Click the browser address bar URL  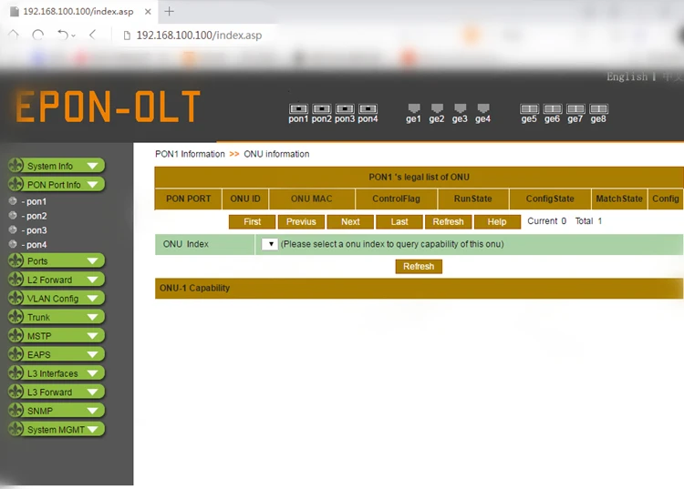tap(199, 36)
